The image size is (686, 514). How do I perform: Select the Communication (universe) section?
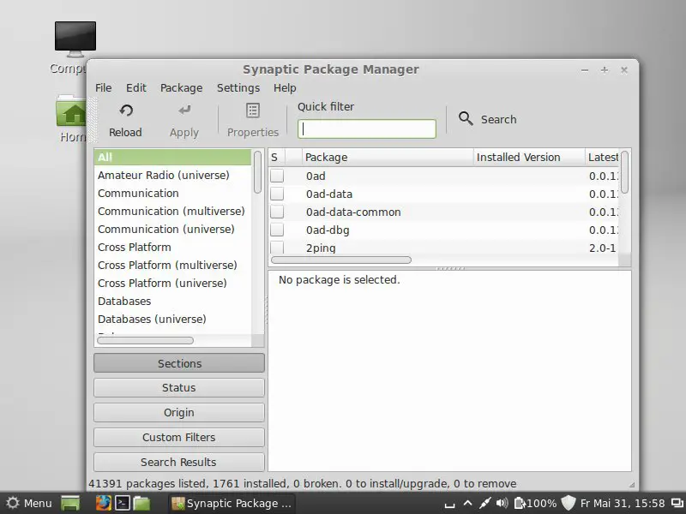click(x=173, y=229)
